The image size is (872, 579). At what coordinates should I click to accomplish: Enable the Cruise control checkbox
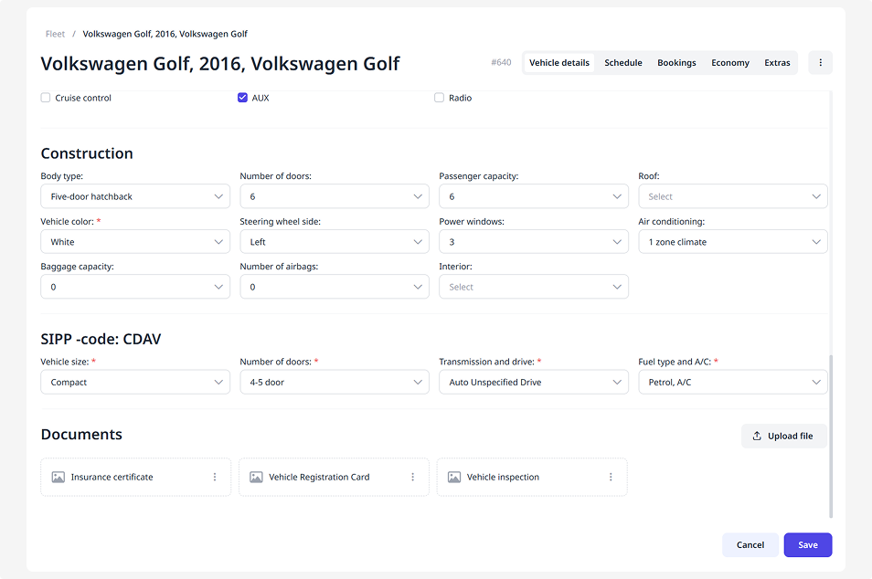click(46, 98)
